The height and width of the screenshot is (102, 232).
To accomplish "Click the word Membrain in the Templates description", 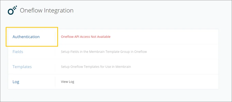I will [123, 67].
